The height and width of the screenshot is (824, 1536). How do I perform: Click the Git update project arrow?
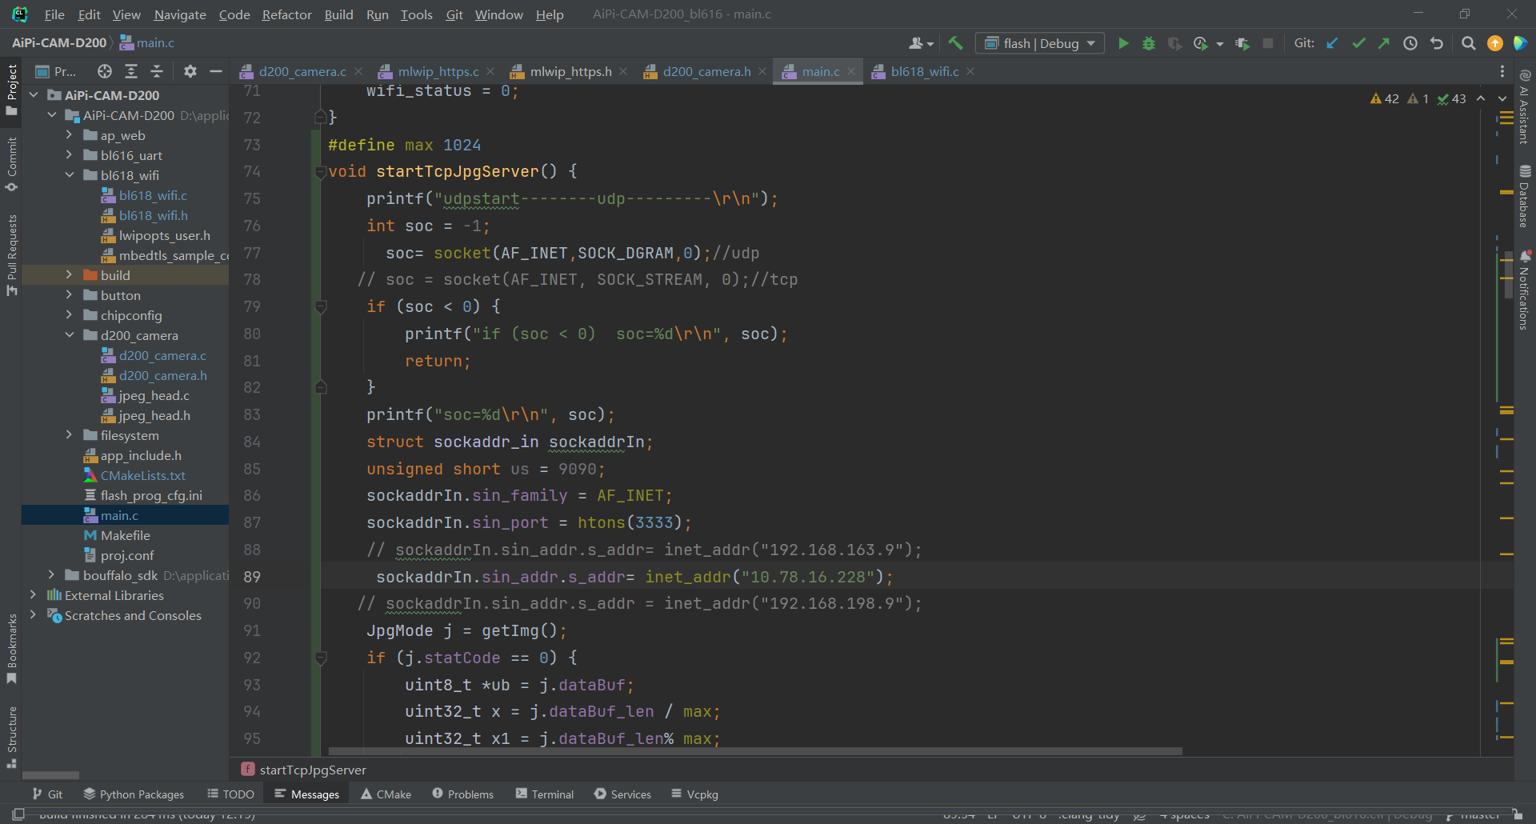pyautogui.click(x=1332, y=43)
